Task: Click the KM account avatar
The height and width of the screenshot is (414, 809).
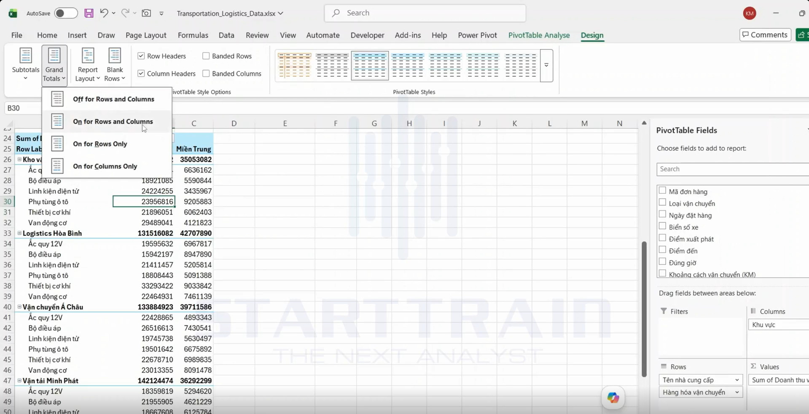Action: coord(749,13)
